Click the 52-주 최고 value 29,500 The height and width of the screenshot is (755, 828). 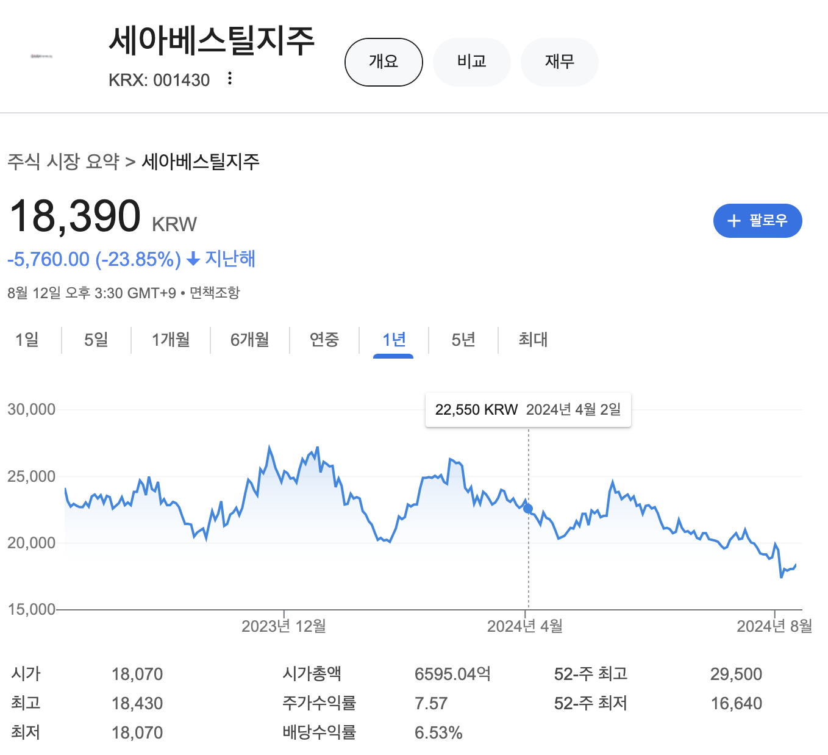[x=736, y=674]
